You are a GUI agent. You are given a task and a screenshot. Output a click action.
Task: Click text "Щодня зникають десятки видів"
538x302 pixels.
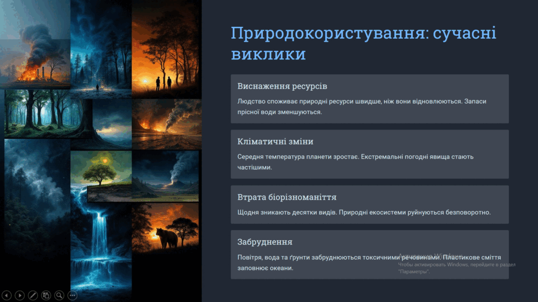[x=287, y=212]
